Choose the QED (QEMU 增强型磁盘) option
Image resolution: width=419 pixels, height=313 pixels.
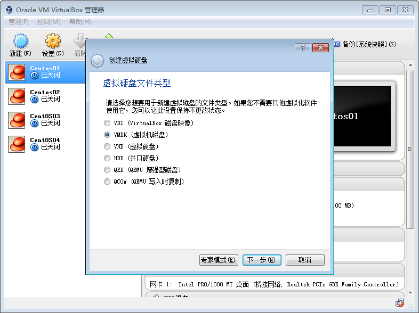coord(142,170)
